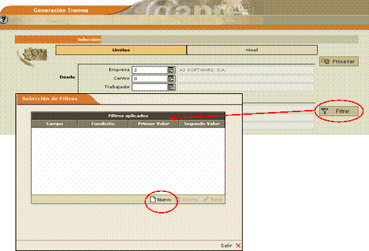Focus the Empresa input field
The height and width of the screenshot is (251, 369).
pos(150,70)
